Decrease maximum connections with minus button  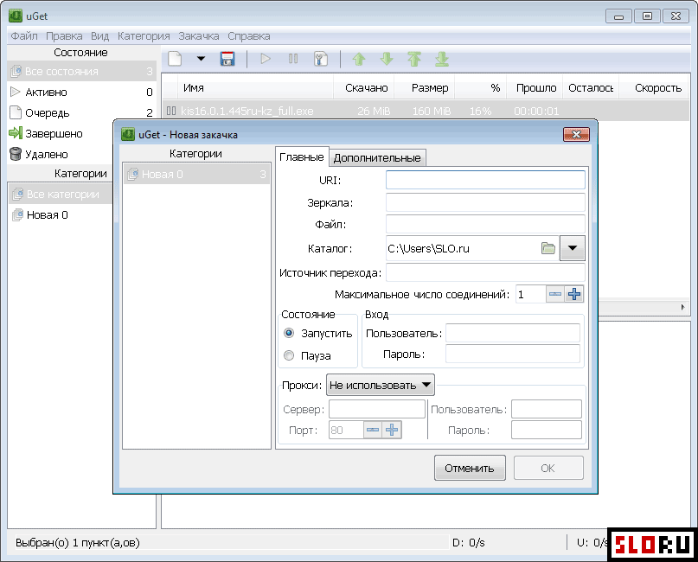click(x=555, y=294)
